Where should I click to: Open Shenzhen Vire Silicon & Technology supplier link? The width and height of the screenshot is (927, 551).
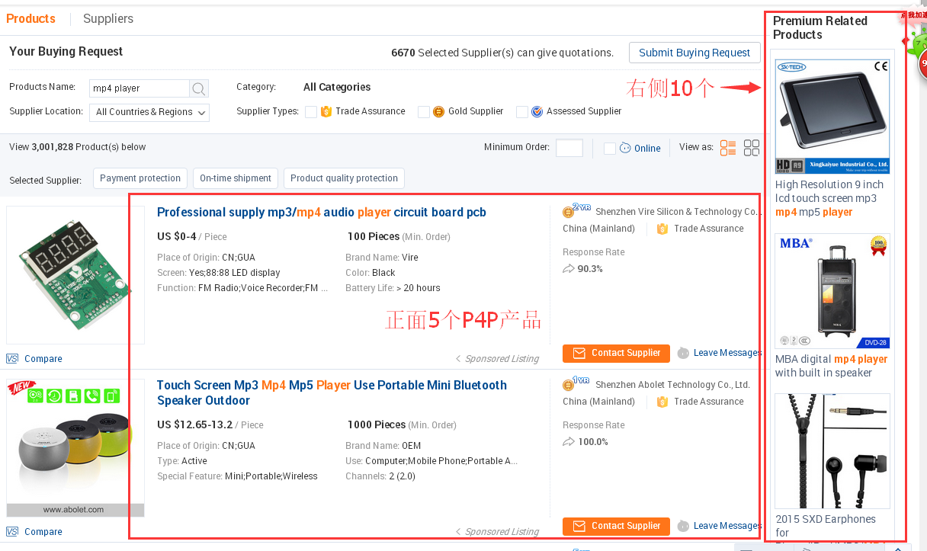pyautogui.click(x=678, y=212)
